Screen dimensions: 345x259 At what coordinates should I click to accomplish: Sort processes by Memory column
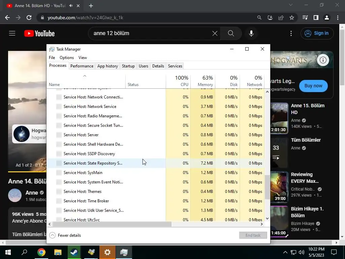pyautogui.click(x=203, y=81)
